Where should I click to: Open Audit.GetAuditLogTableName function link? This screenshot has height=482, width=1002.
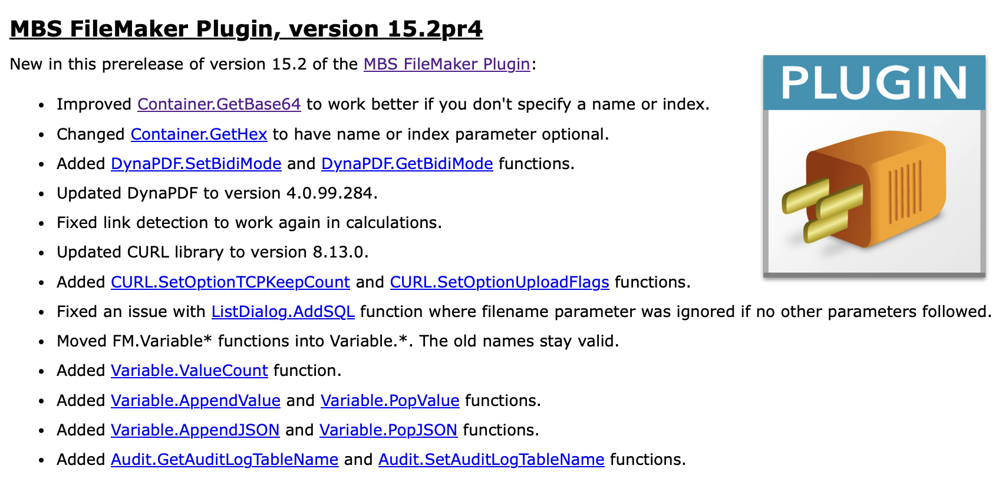click(x=225, y=460)
